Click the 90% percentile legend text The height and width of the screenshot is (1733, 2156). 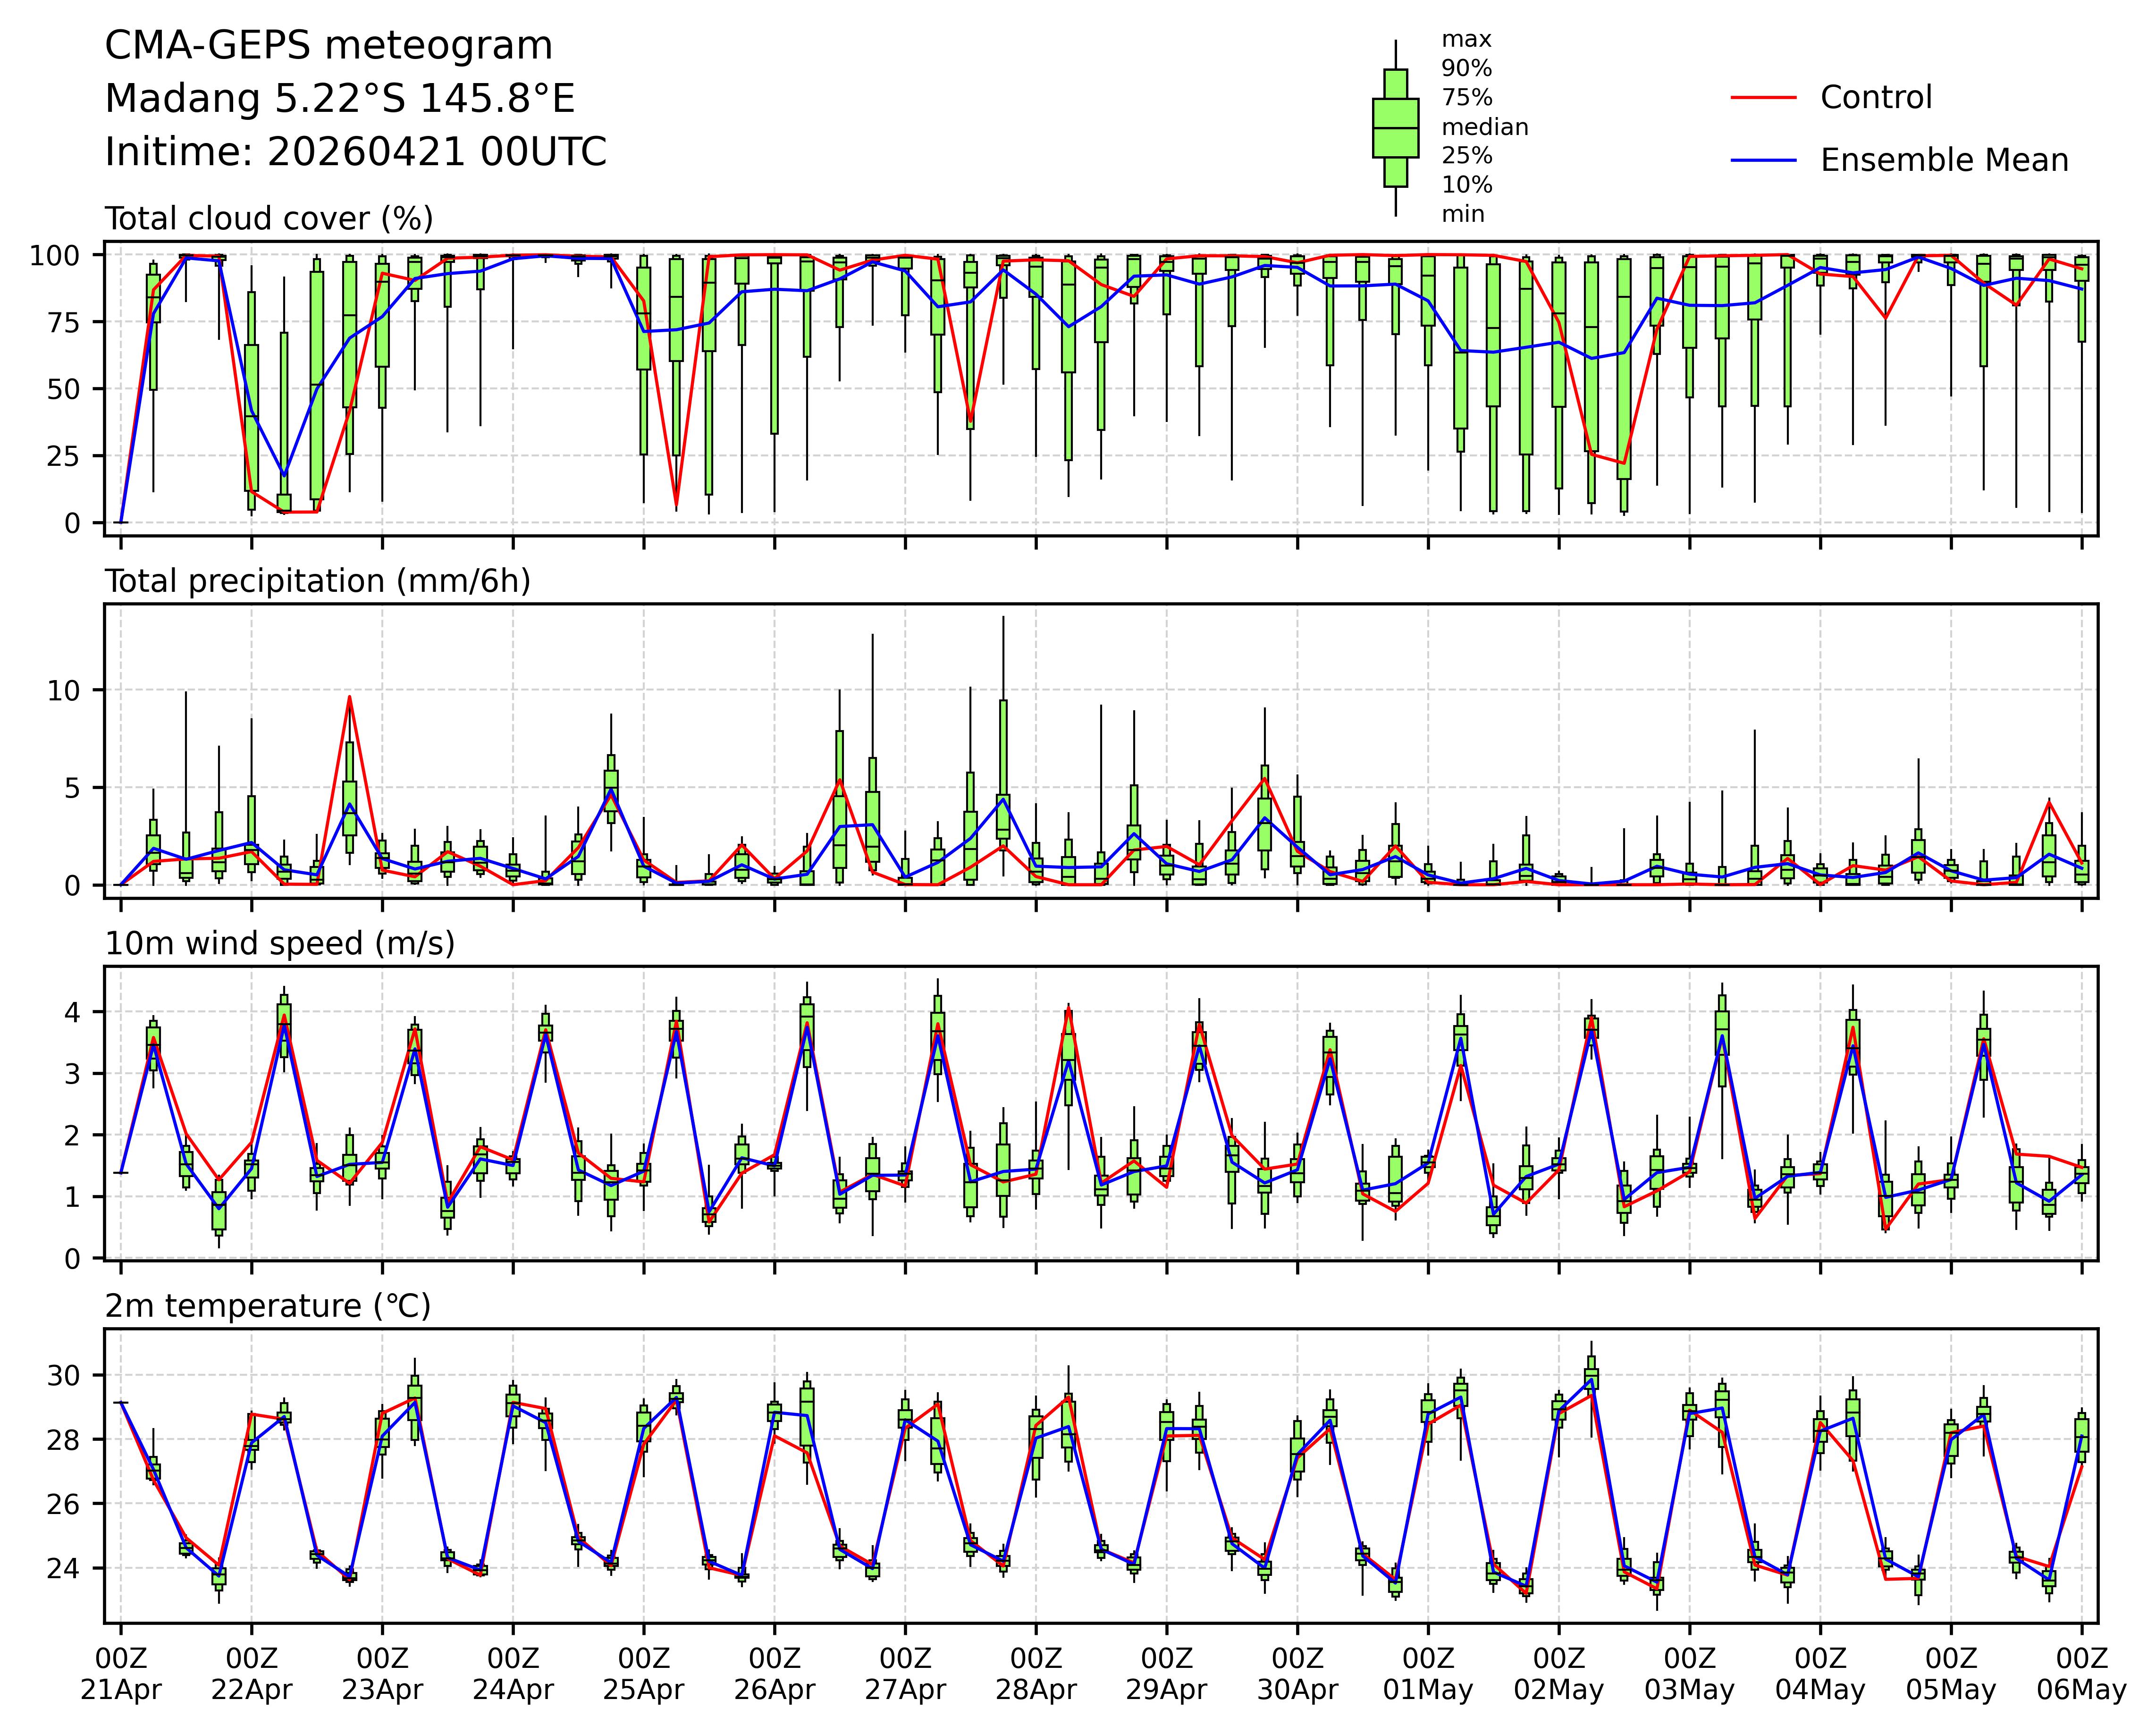pyautogui.click(x=1466, y=69)
